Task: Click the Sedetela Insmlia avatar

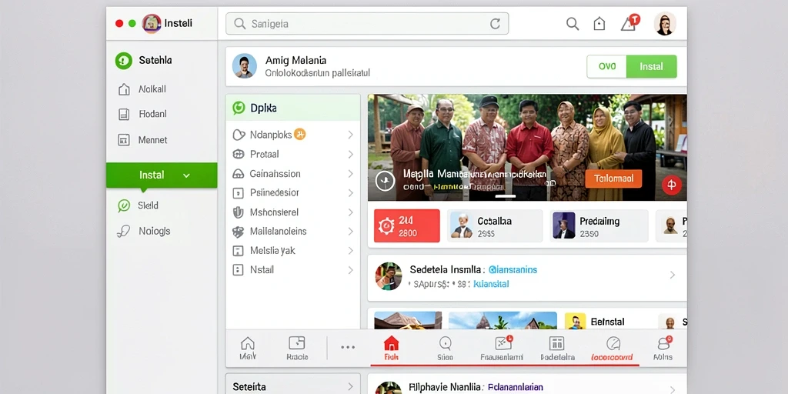Action: click(x=389, y=276)
